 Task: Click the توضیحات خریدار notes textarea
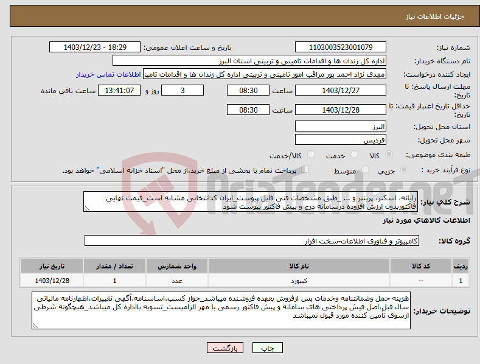pyautogui.click(x=221, y=310)
